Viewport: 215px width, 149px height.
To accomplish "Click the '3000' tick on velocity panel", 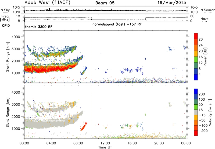I will [x=16, y=104].
